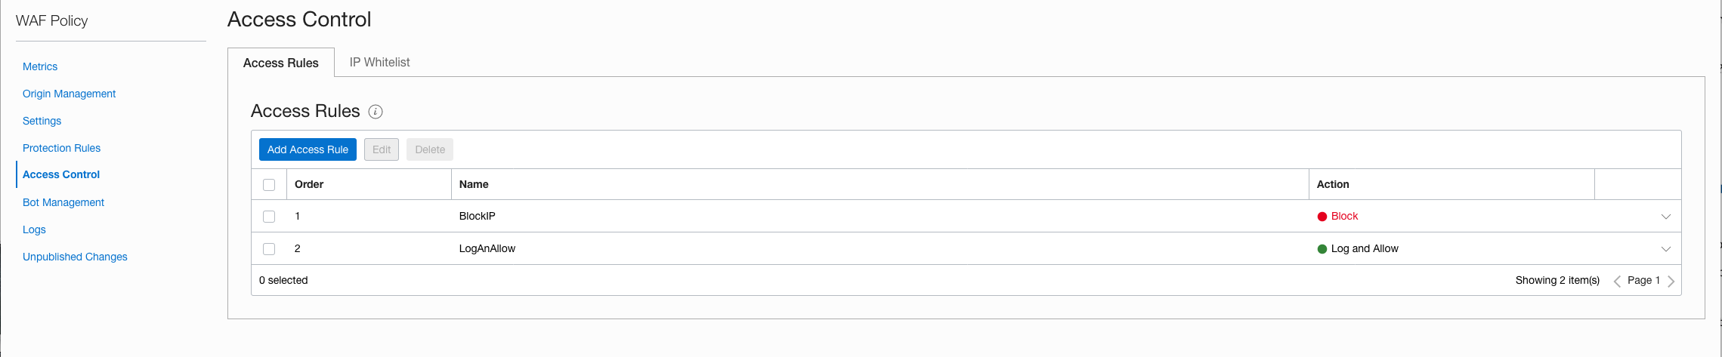Select the Access Rules tab
The image size is (1722, 357).
click(x=281, y=63)
